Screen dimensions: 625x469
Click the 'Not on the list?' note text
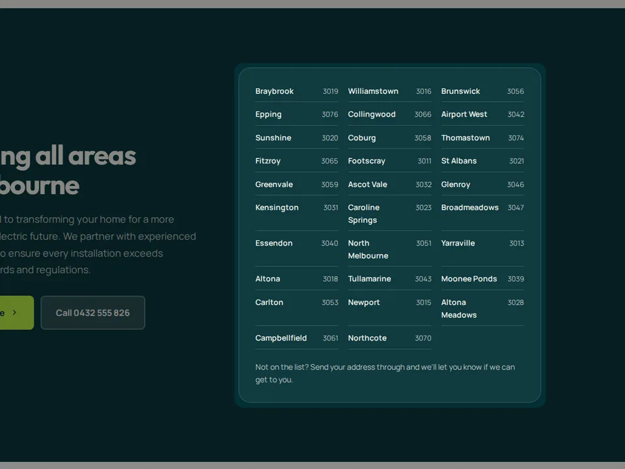coord(385,373)
